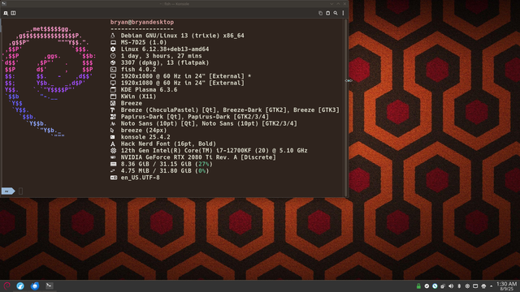Open Thunderbird from the taskbar
Image resolution: width=520 pixels, height=292 pixels.
(35, 286)
